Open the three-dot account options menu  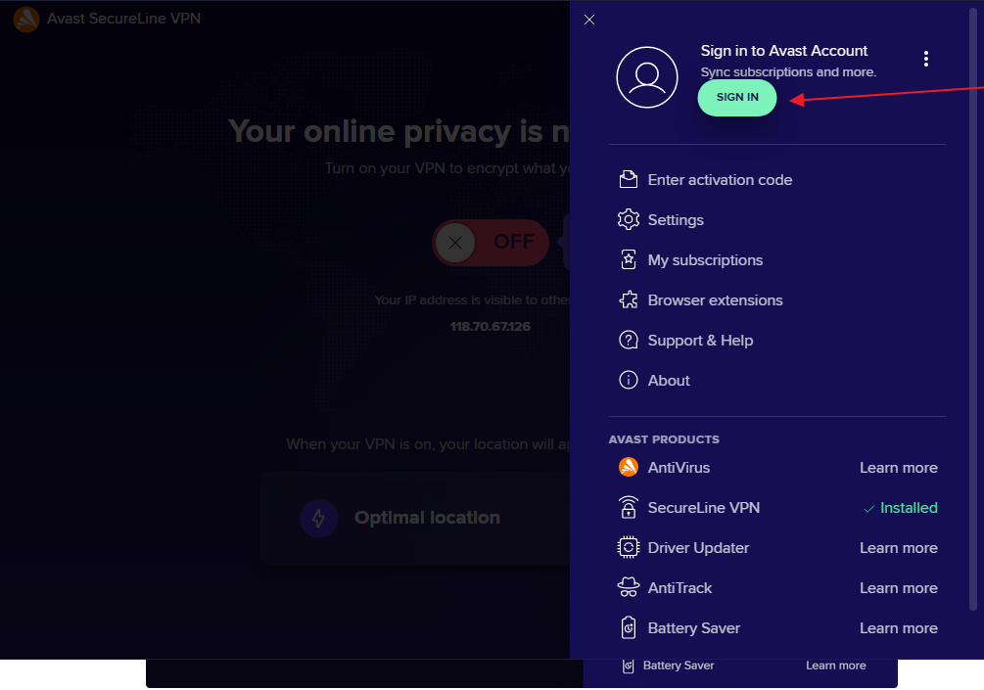[926, 60]
